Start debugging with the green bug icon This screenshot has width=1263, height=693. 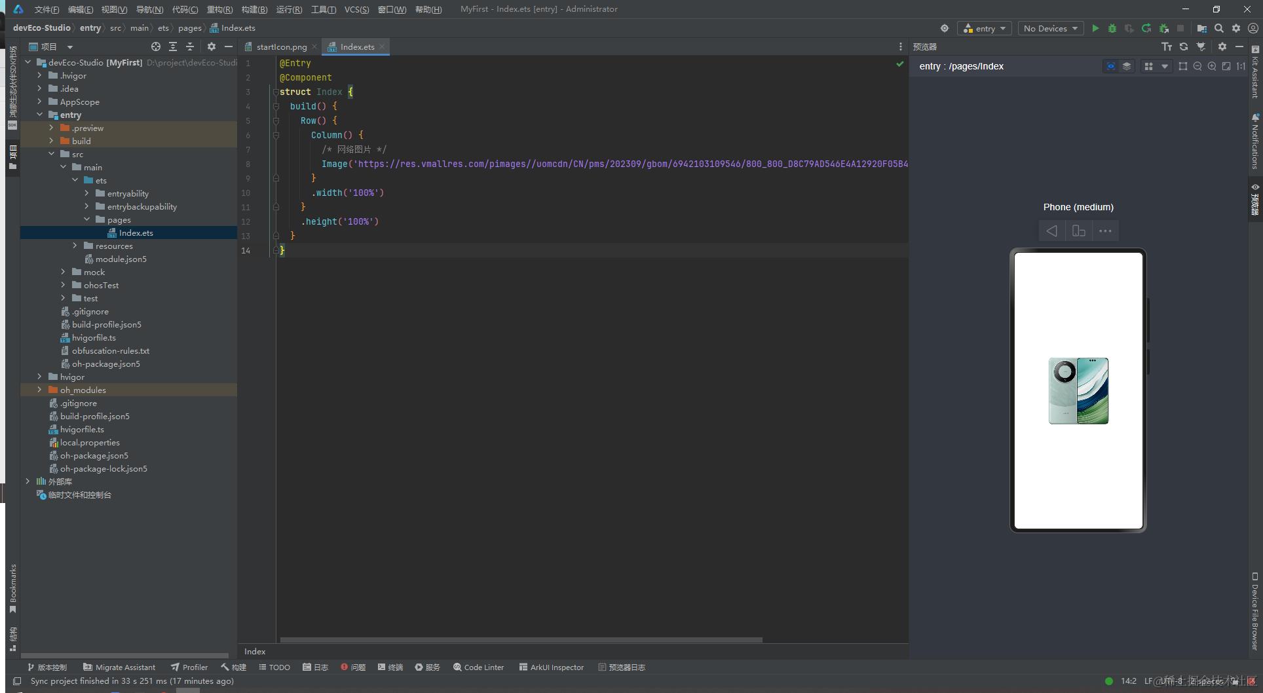click(1112, 28)
